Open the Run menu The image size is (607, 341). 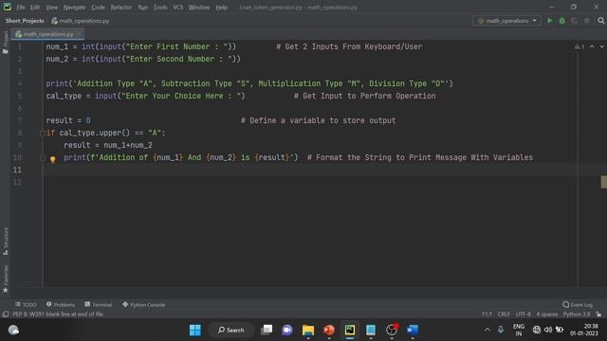point(143,7)
